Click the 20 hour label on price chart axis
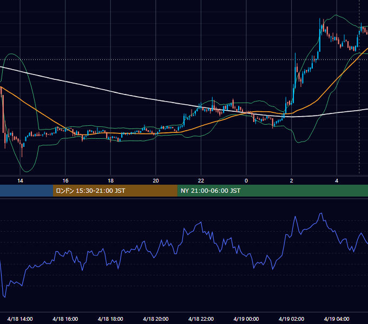The height and width of the screenshot is (324, 368). pyautogui.click(x=156, y=181)
